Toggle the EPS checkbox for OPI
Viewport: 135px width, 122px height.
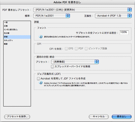click(66, 49)
